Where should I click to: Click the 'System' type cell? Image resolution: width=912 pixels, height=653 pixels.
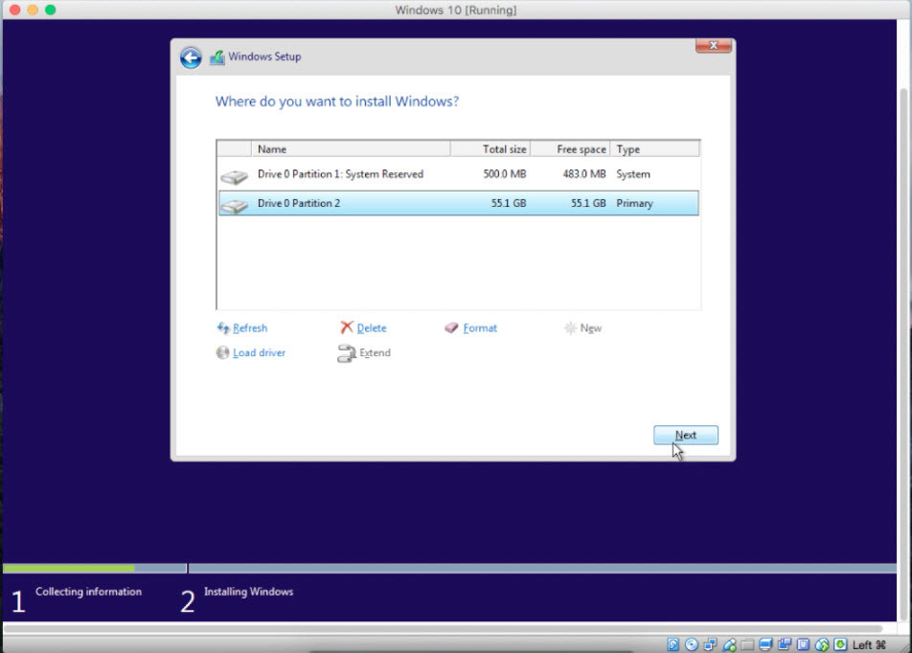point(633,174)
